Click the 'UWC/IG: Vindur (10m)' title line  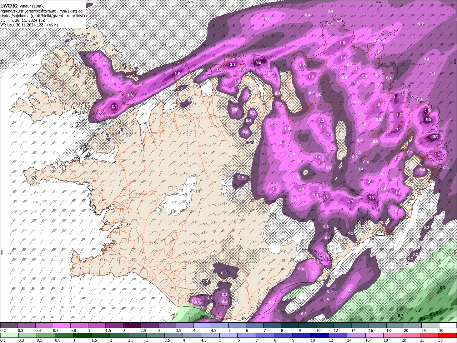tap(22, 6)
